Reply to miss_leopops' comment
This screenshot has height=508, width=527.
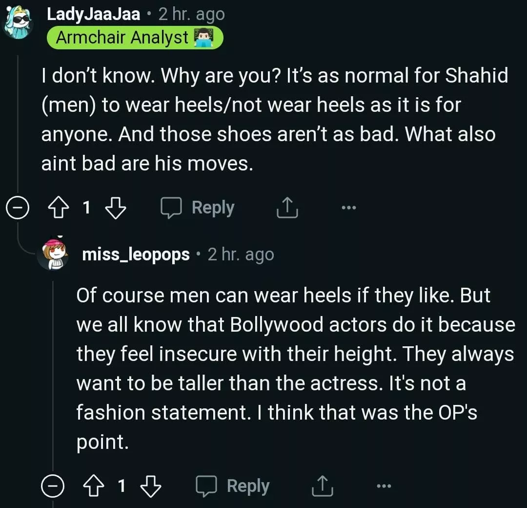click(233, 486)
